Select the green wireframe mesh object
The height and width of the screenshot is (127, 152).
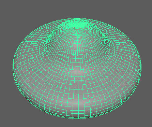click(77, 68)
